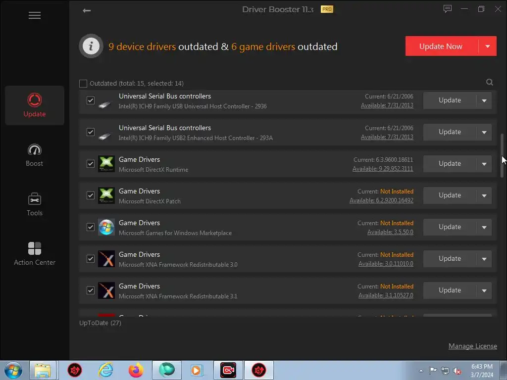This screenshot has height=380, width=507.
Task: Update Microsoft DirectX Patch
Action: [x=450, y=195]
